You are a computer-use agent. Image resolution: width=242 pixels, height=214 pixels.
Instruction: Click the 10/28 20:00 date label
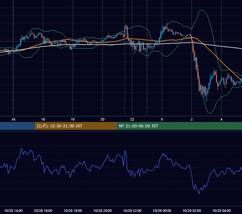click(102, 210)
